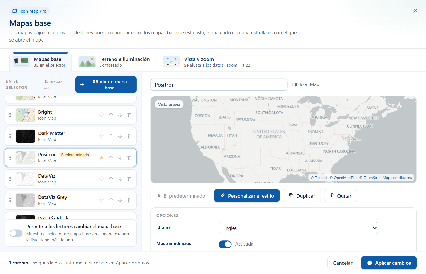Expand the map attribution chevron
This screenshot has height=274, width=426.
[408, 177]
